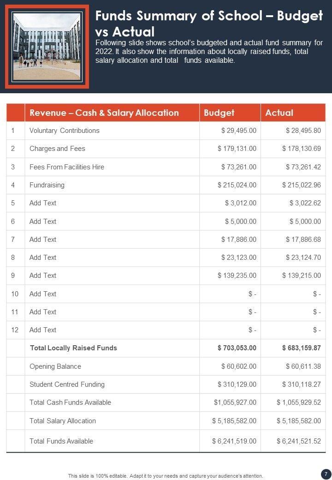The width and height of the screenshot is (332, 480).
Task: Click the 'Revenue – Cash & Salary Allocation' header
Action: [x=104, y=113]
